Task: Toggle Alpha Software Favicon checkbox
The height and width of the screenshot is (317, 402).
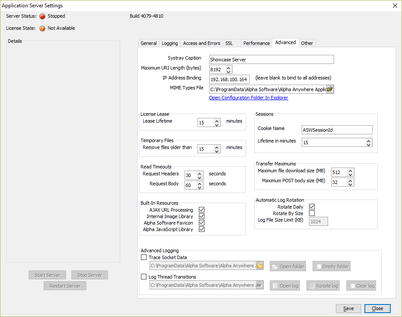Action: pos(202,222)
